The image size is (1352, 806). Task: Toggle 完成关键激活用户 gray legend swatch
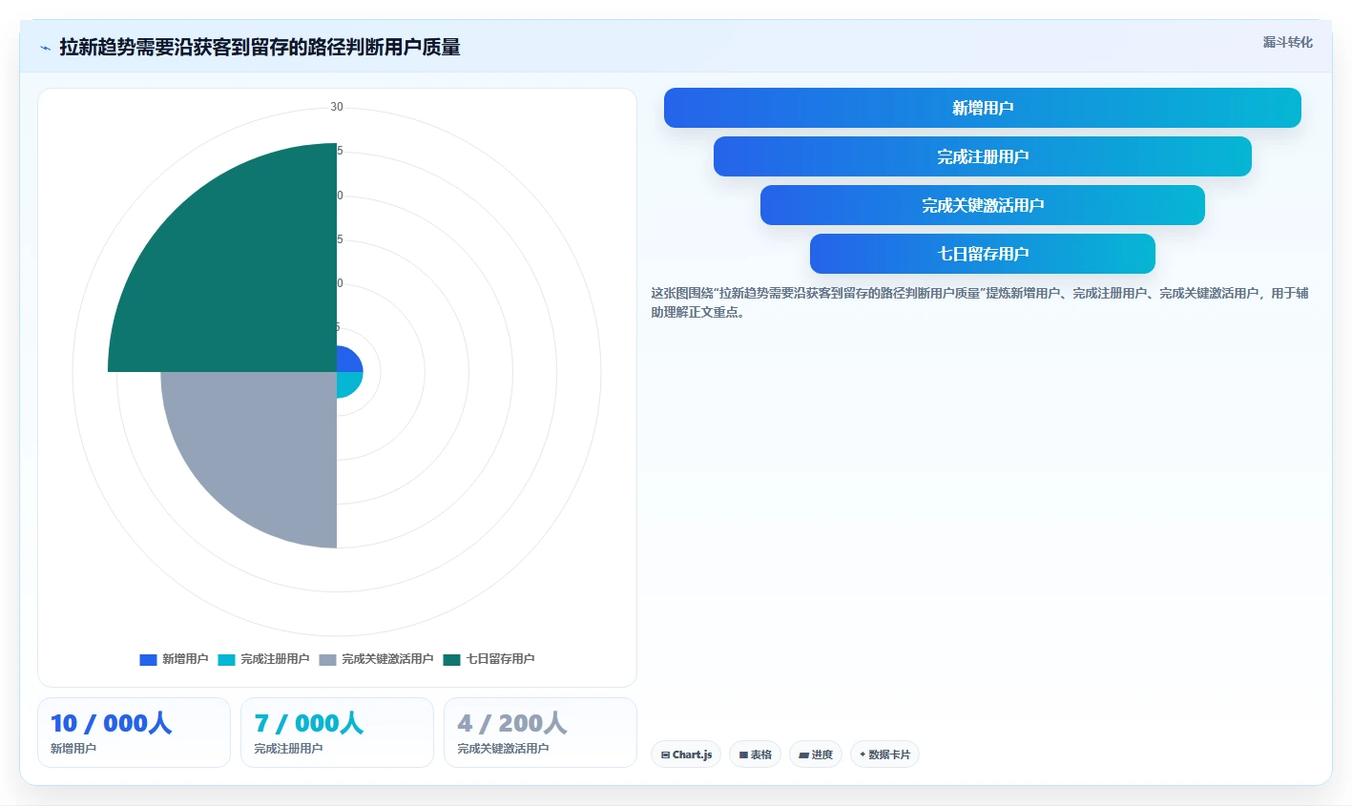pos(327,660)
